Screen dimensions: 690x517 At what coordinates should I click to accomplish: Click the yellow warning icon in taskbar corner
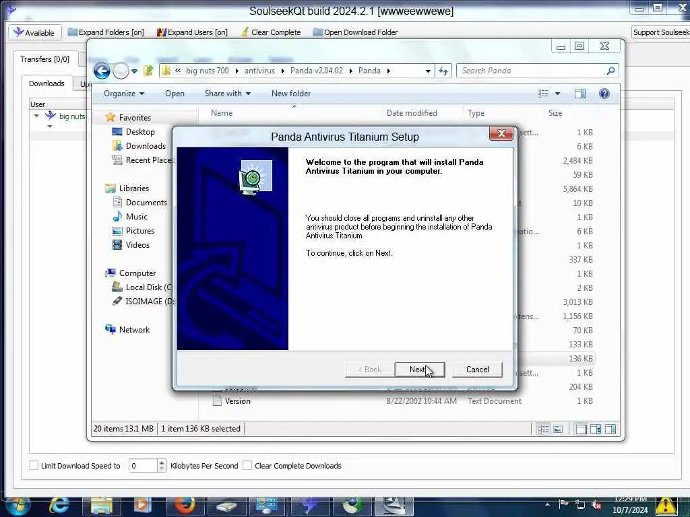pyautogui.click(x=666, y=506)
